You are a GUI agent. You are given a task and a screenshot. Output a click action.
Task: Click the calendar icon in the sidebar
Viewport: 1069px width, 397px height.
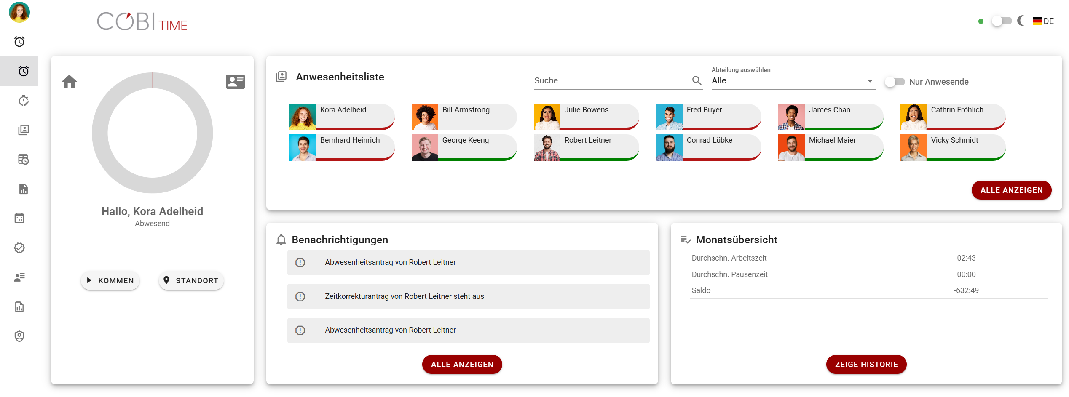(x=19, y=218)
